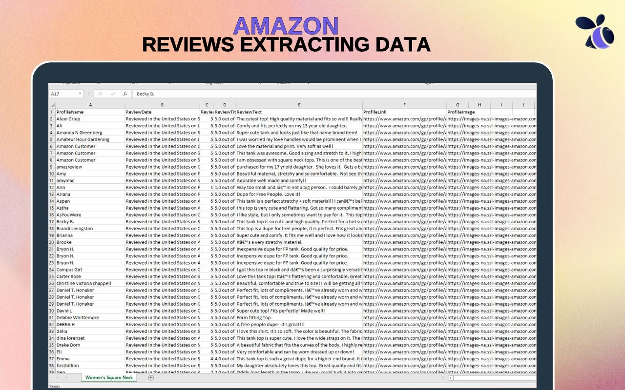Click the horizontal scrollbar track
Screen dimensions: 625x390
click(x=495, y=377)
